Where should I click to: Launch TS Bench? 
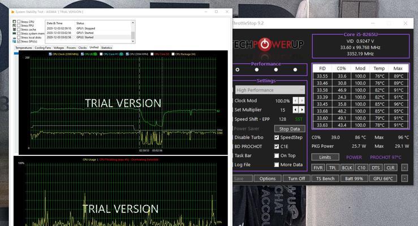[325, 179]
